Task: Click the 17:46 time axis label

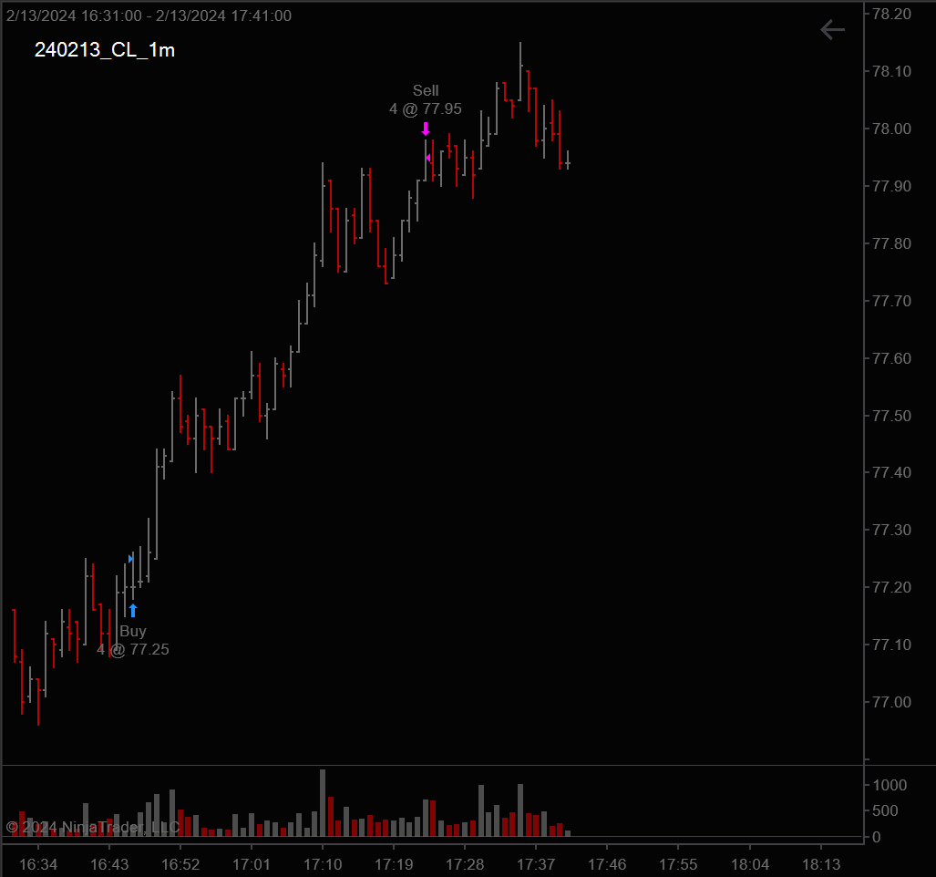Action: [607, 864]
